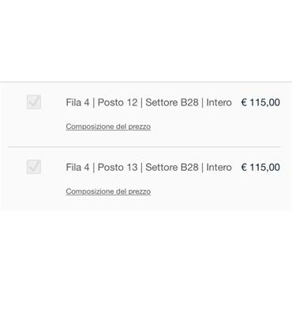Click 'Settore B28' in the Posto 13 row

[172, 167]
